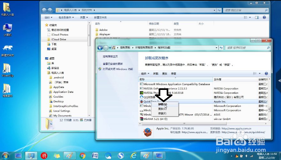The image size is (281, 160).
Task: Select 最近访问的位置 in navigation pane
Action: [x=60, y=30]
